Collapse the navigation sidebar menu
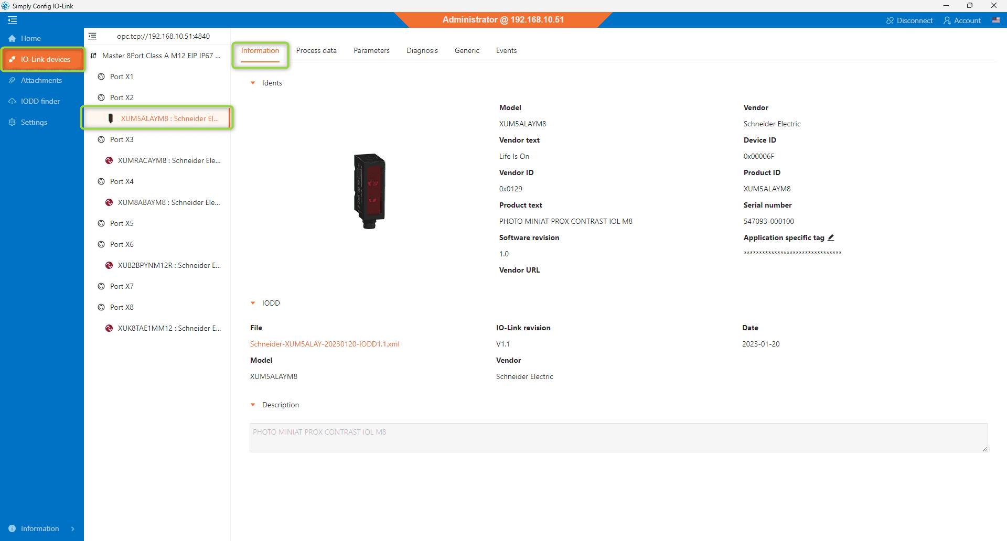The height and width of the screenshot is (541, 1007). [12, 20]
